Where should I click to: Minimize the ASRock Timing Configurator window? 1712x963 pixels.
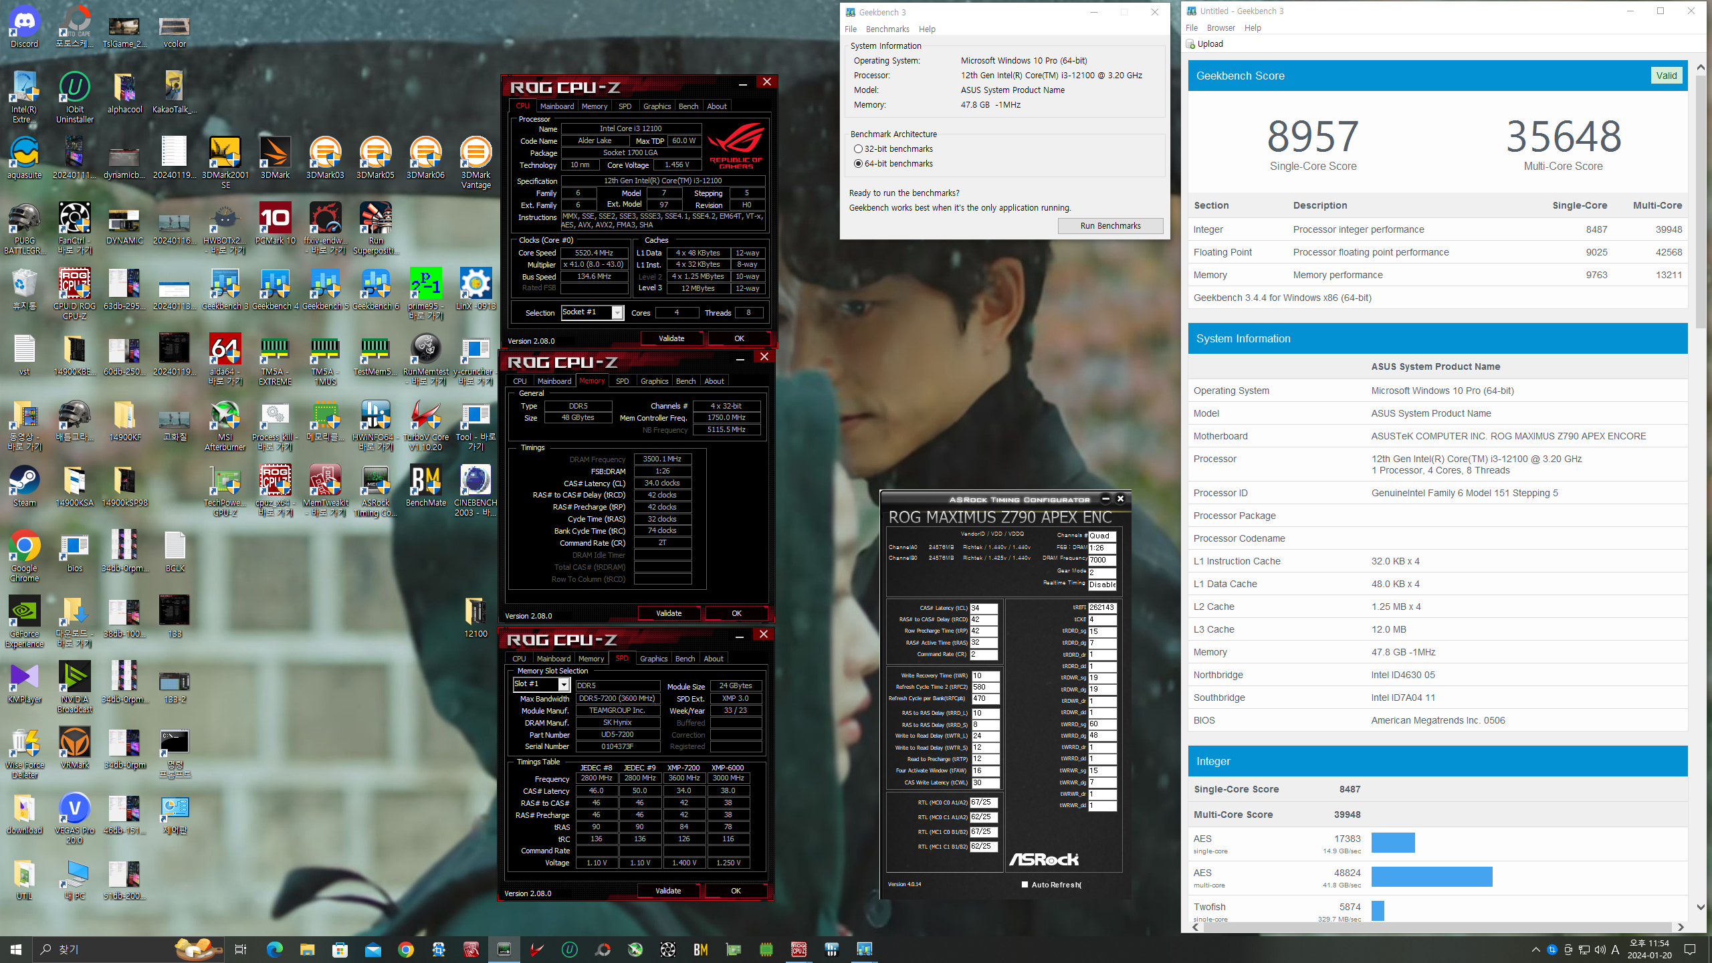coord(1105,499)
